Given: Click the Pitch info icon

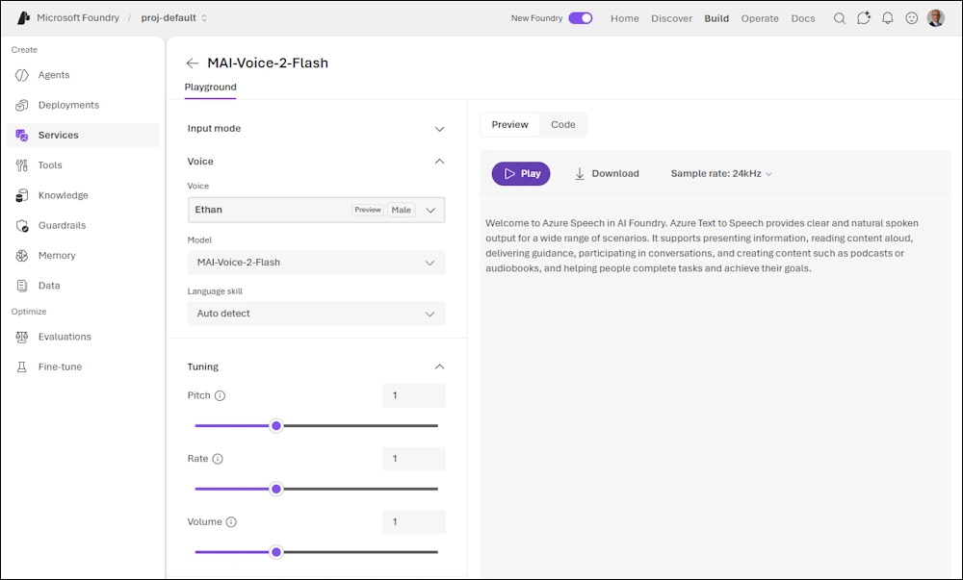Looking at the screenshot, I should click(x=220, y=395).
